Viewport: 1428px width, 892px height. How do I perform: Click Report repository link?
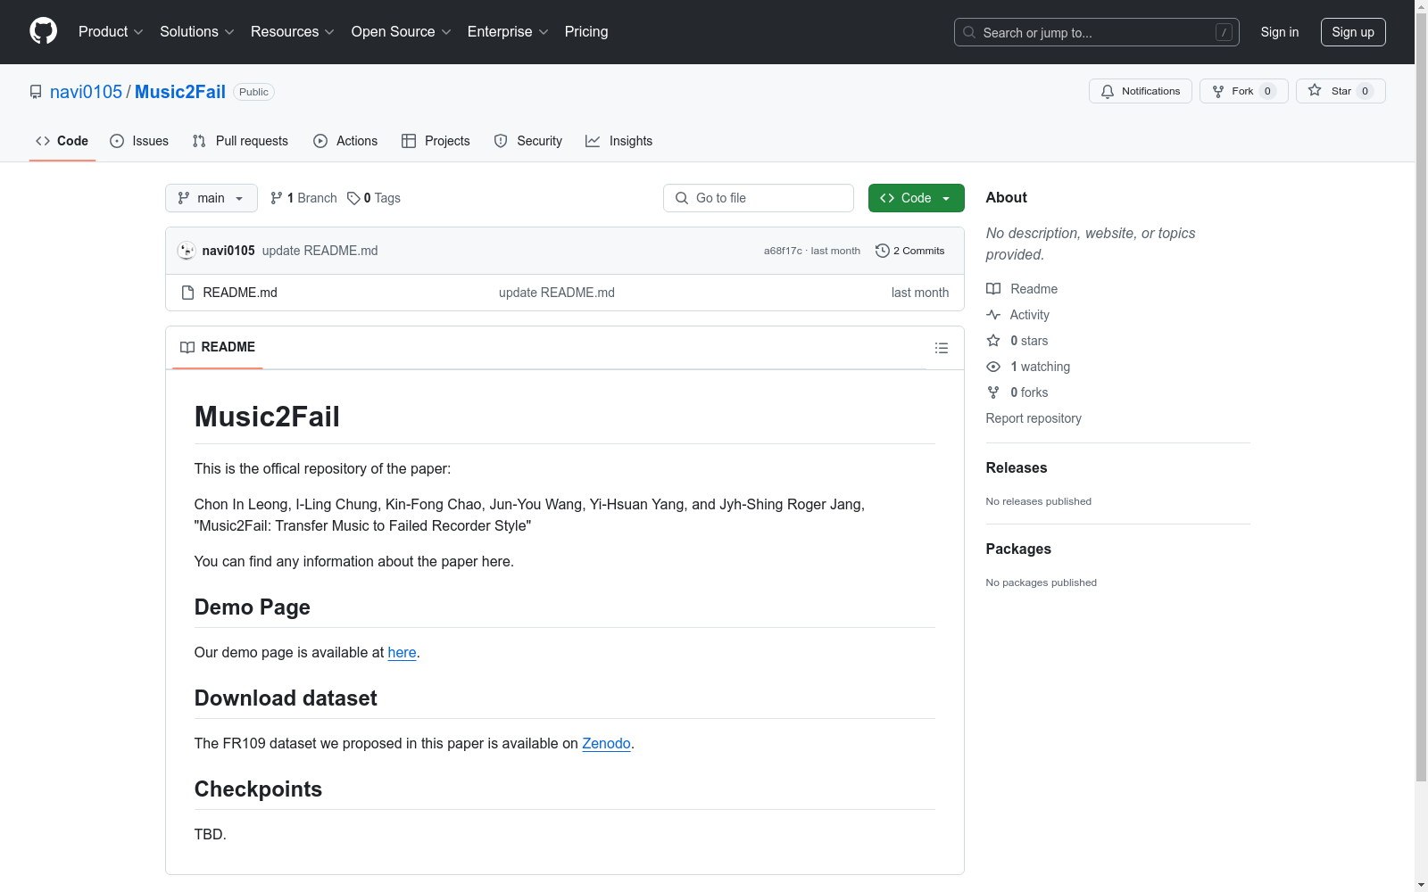[1034, 418]
